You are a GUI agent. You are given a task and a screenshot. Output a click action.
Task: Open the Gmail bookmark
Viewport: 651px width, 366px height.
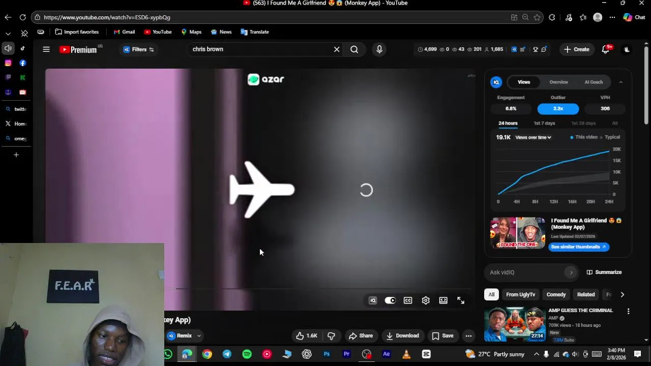124,32
